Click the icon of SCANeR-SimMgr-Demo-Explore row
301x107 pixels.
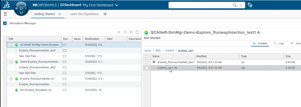[x=16, y=45]
